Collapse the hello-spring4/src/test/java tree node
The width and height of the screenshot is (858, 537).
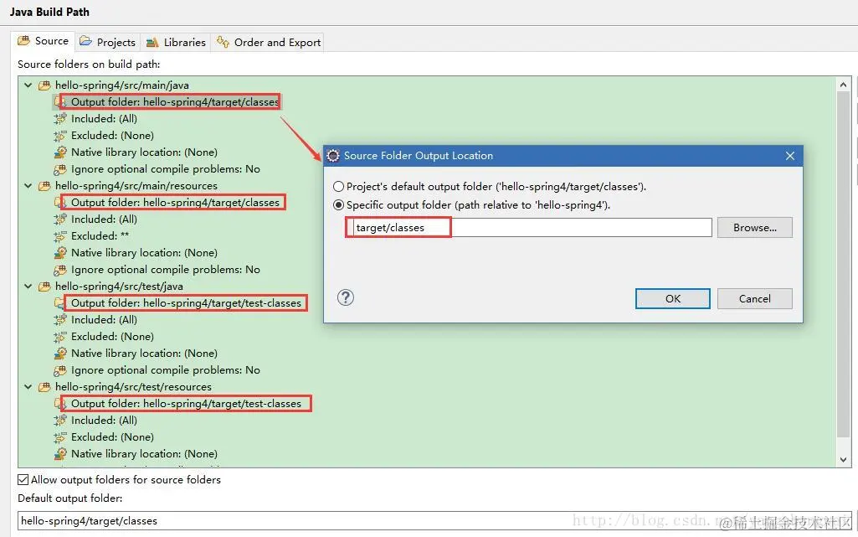[x=28, y=287]
